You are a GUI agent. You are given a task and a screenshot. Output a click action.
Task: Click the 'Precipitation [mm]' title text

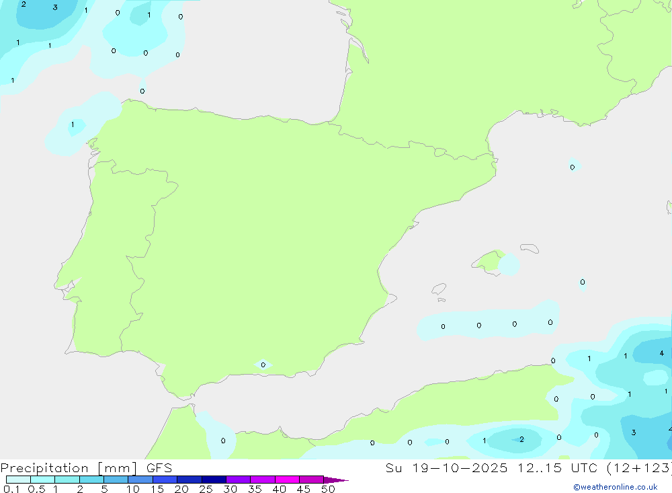(x=69, y=468)
